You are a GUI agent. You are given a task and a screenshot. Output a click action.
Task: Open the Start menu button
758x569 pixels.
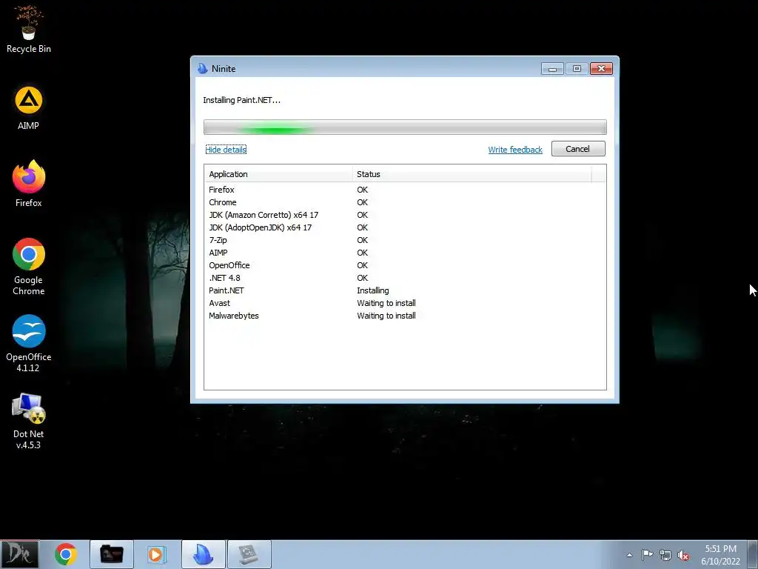coord(19,554)
